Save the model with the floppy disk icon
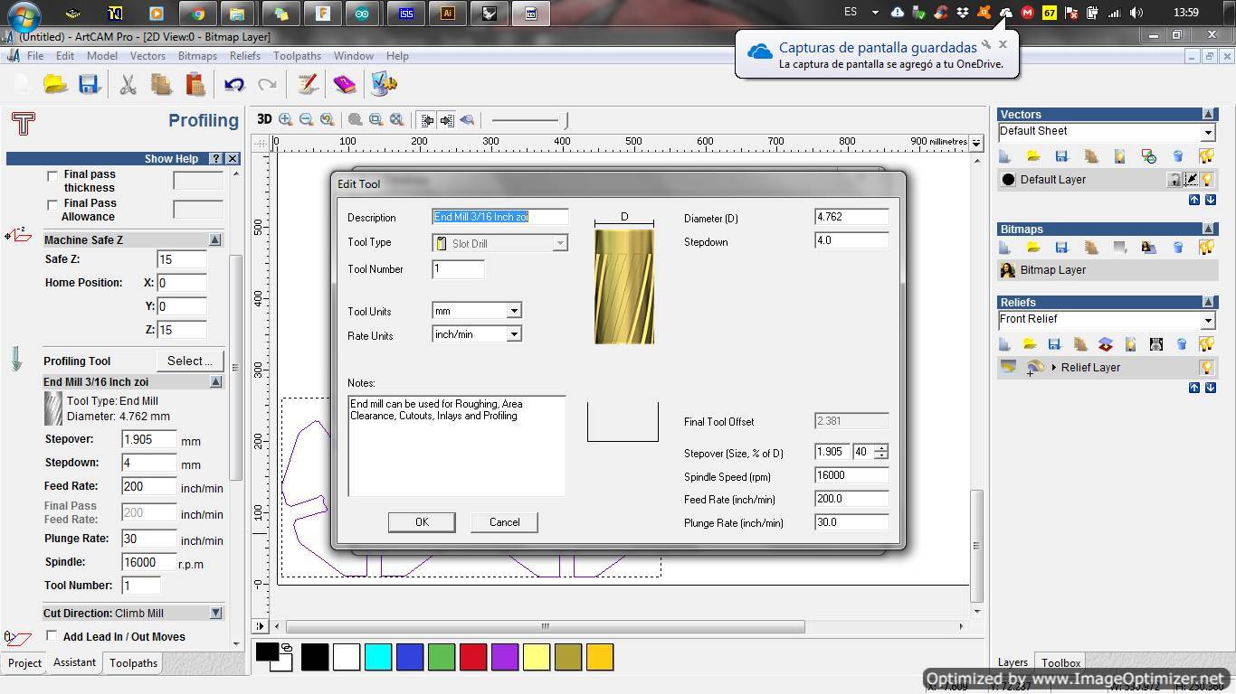Image resolution: width=1236 pixels, height=694 pixels. click(89, 84)
